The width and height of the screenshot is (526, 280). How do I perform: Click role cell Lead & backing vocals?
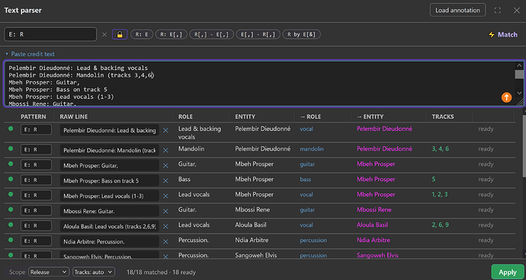tap(200, 132)
